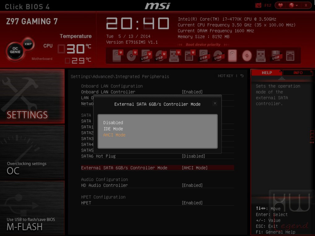Select the UEFI USB key boot icon

[175, 56]
